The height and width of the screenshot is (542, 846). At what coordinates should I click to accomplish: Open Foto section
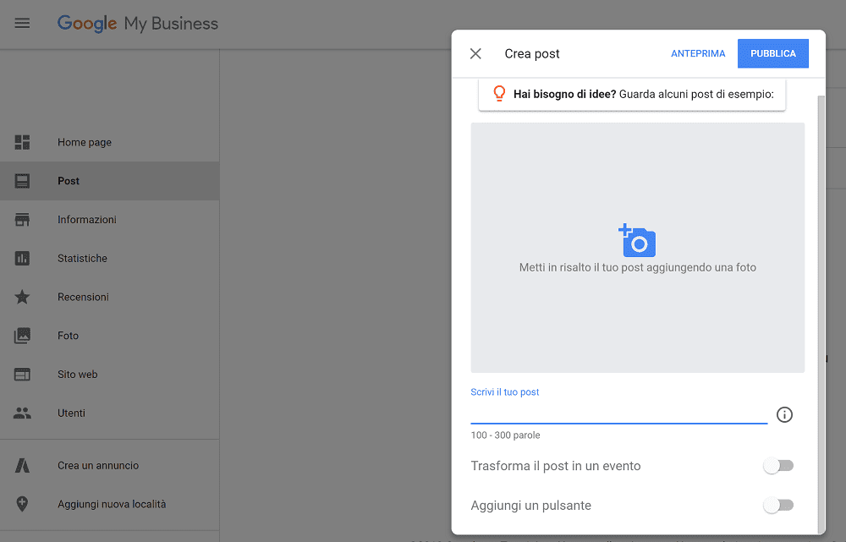(x=109, y=336)
